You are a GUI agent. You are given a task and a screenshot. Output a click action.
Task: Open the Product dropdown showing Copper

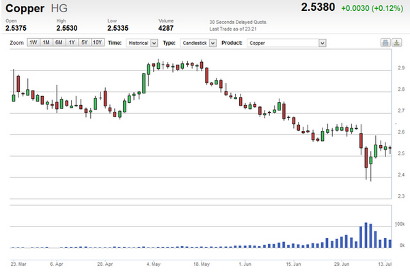pyautogui.click(x=286, y=43)
